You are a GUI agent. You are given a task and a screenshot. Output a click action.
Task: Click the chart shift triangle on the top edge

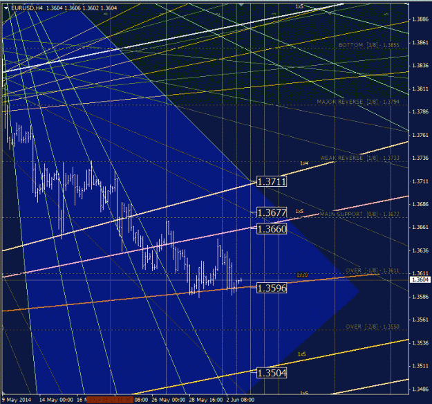click(x=241, y=5)
